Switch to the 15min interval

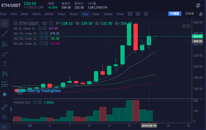36,14
